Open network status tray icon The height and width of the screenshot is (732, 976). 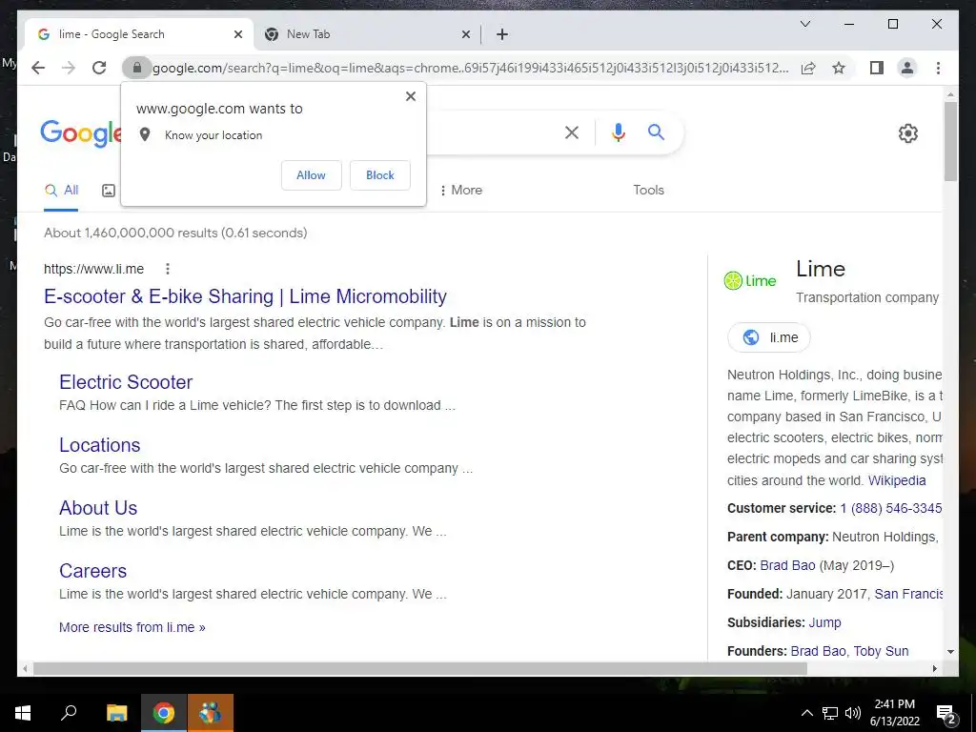click(830, 713)
